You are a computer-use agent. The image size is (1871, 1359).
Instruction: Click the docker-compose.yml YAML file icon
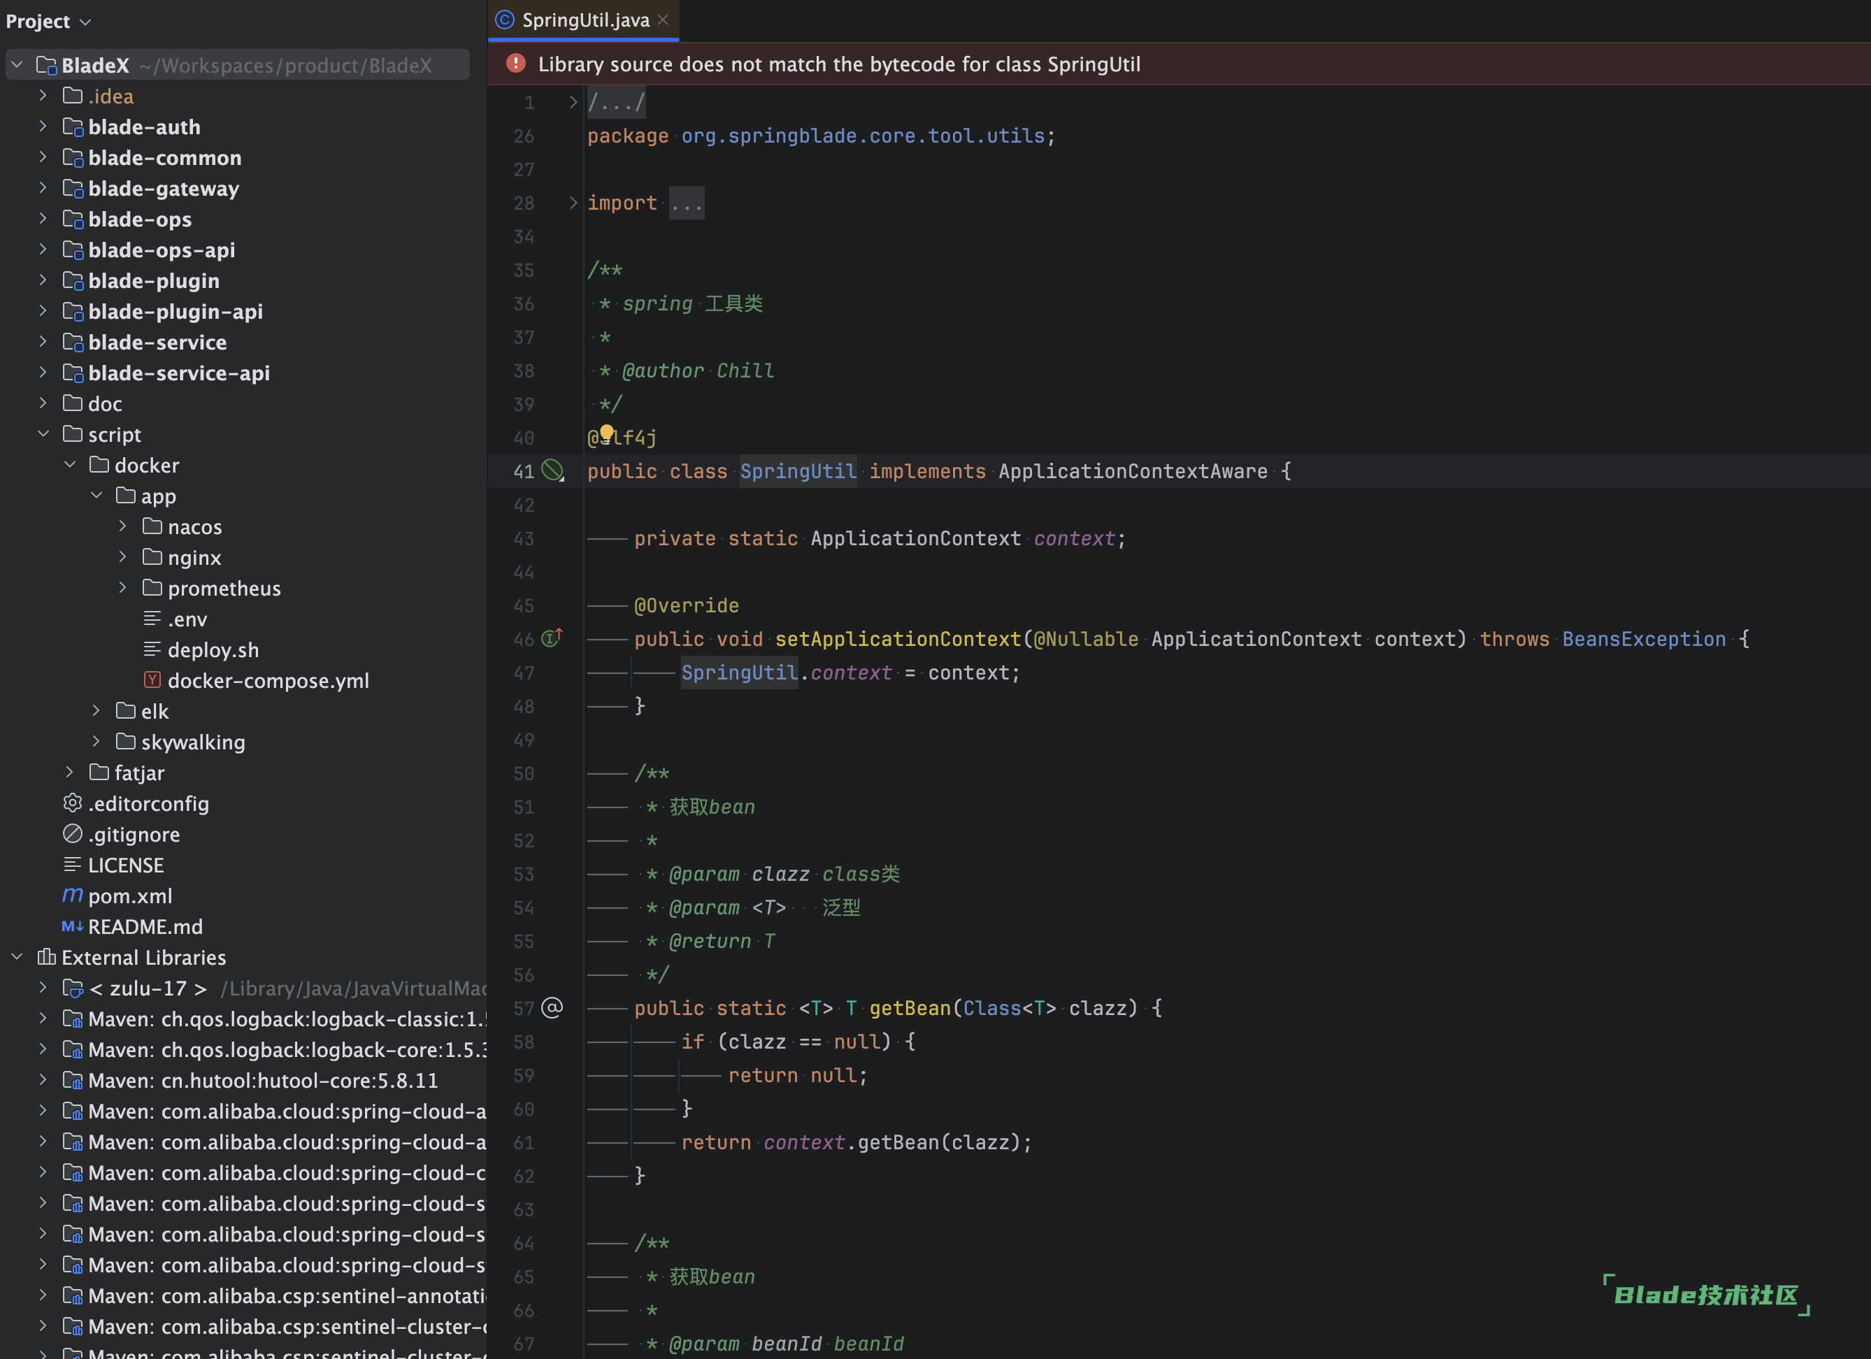tap(152, 679)
